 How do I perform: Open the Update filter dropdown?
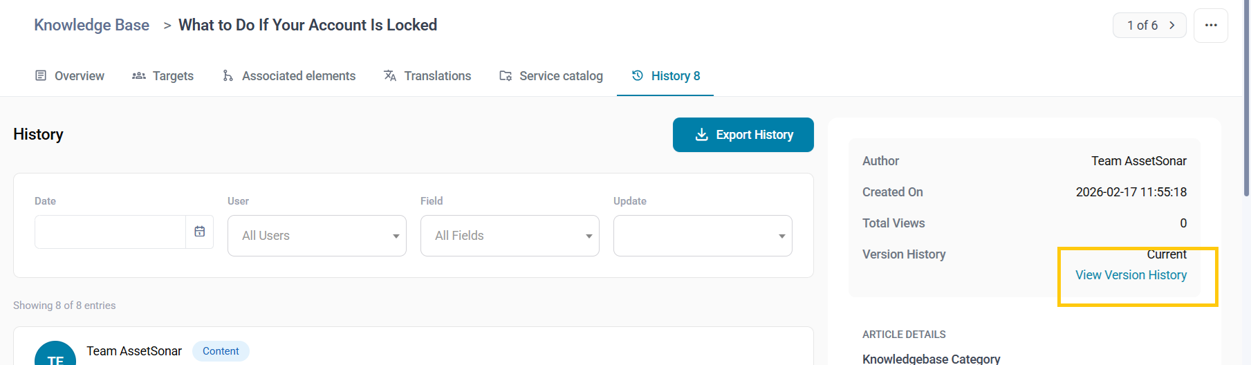tap(703, 236)
